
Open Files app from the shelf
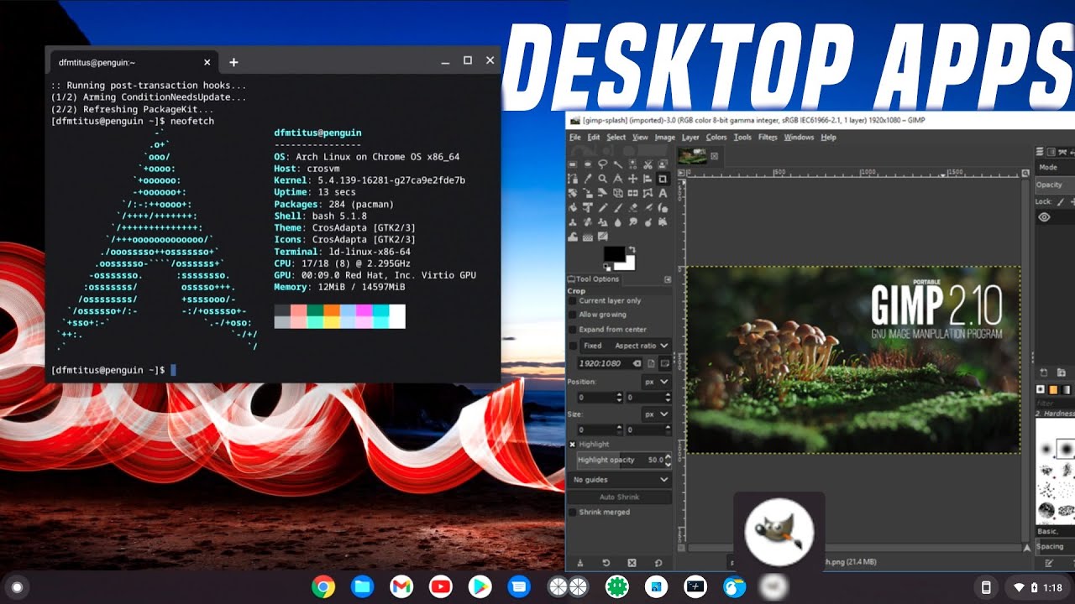tap(363, 586)
